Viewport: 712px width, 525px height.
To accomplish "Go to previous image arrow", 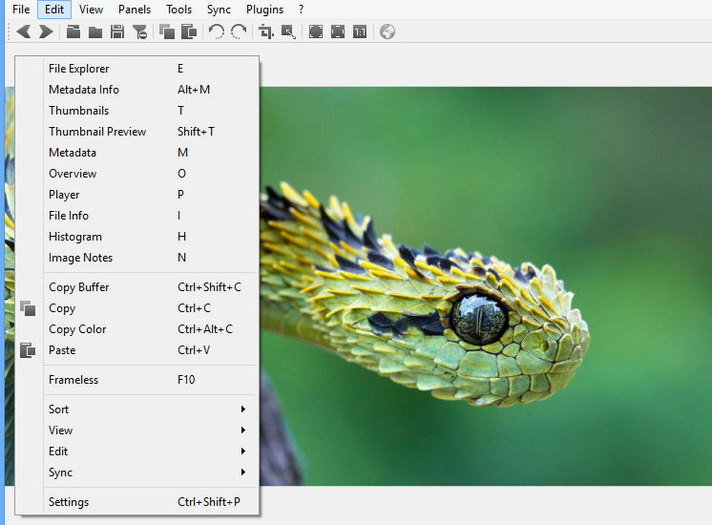I will pyautogui.click(x=24, y=31).
